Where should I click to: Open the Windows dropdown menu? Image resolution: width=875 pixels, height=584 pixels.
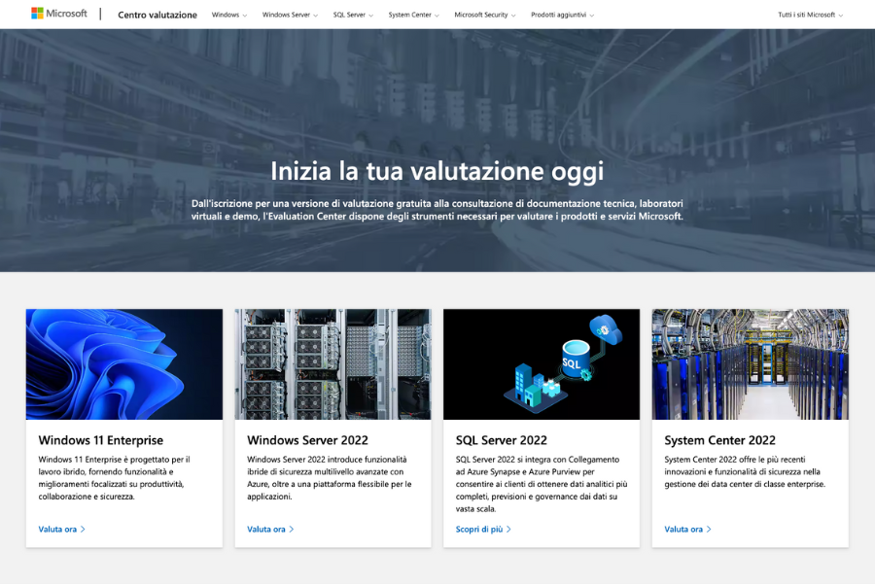click(228, 15)
